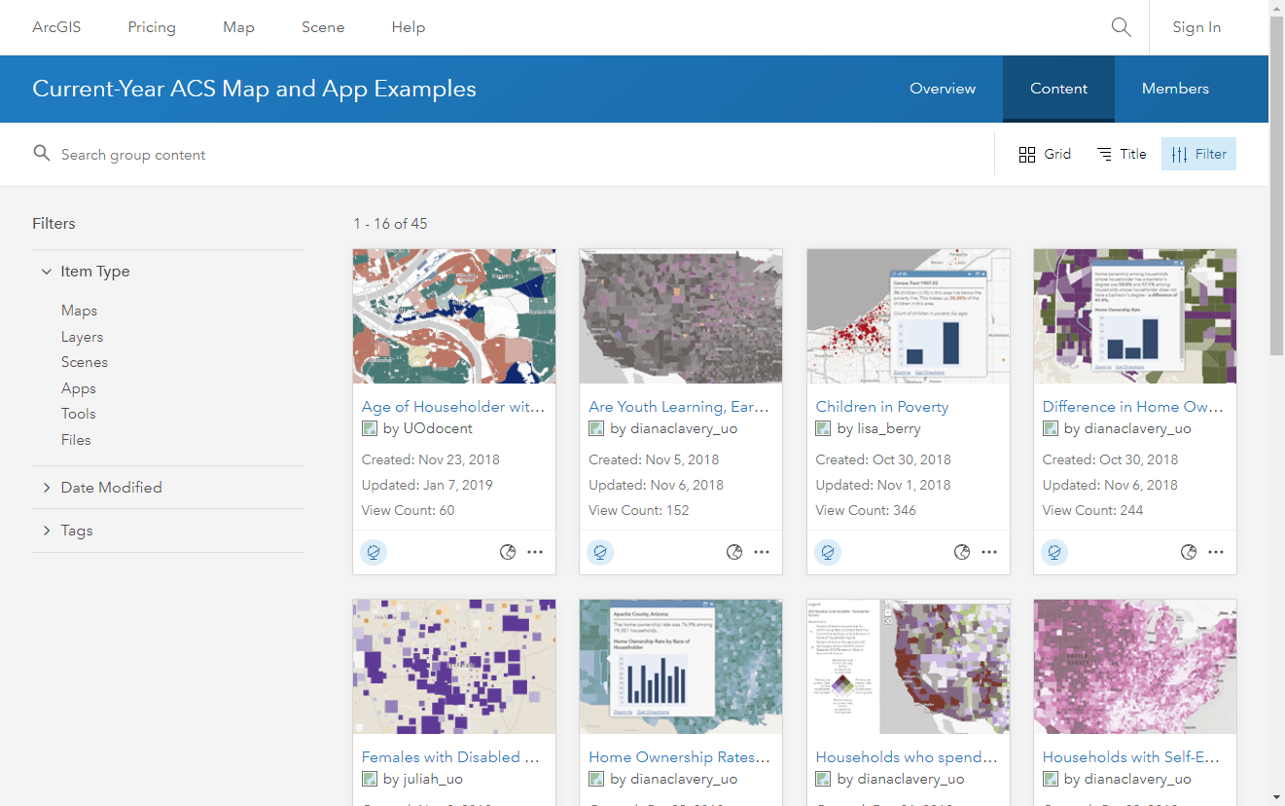
Task: Click the Sign In link
Action: 1196,27
